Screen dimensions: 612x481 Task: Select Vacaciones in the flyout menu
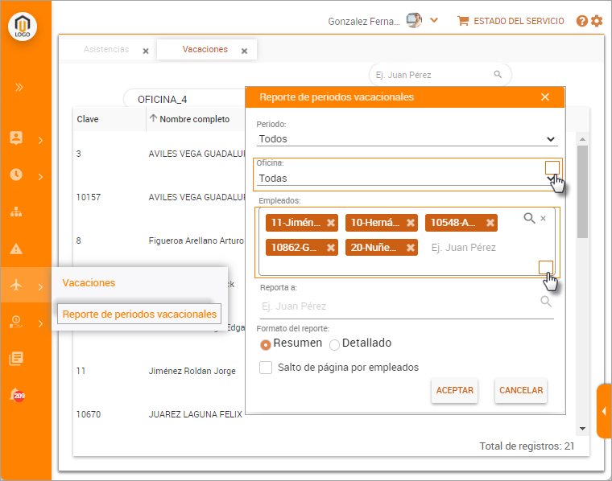89,282
